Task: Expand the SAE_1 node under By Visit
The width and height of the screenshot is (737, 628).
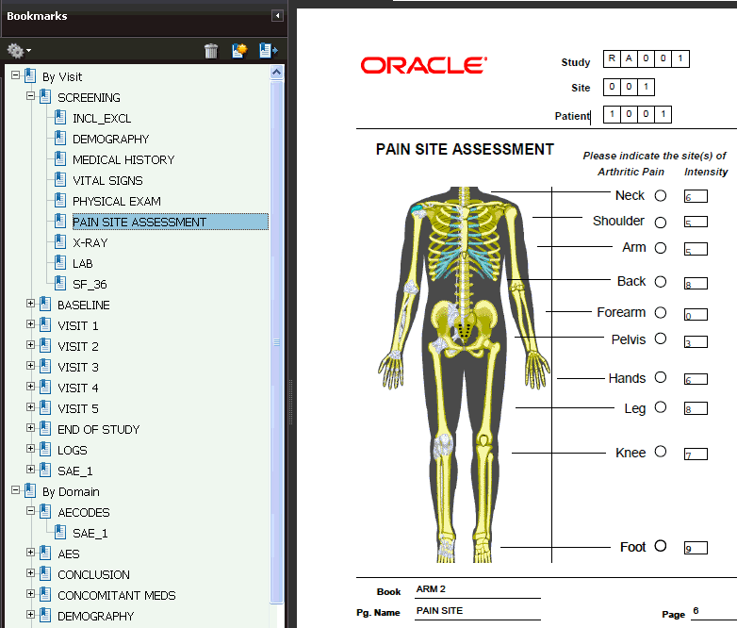Action: [x=30, y=469]
